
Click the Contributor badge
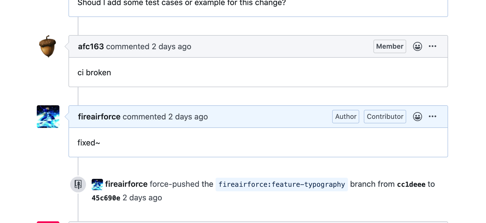(x=385, y=117)
